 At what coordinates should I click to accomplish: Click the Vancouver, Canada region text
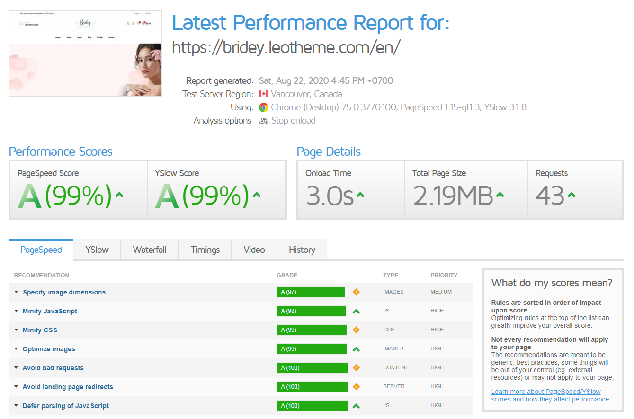tap(306, 94)
